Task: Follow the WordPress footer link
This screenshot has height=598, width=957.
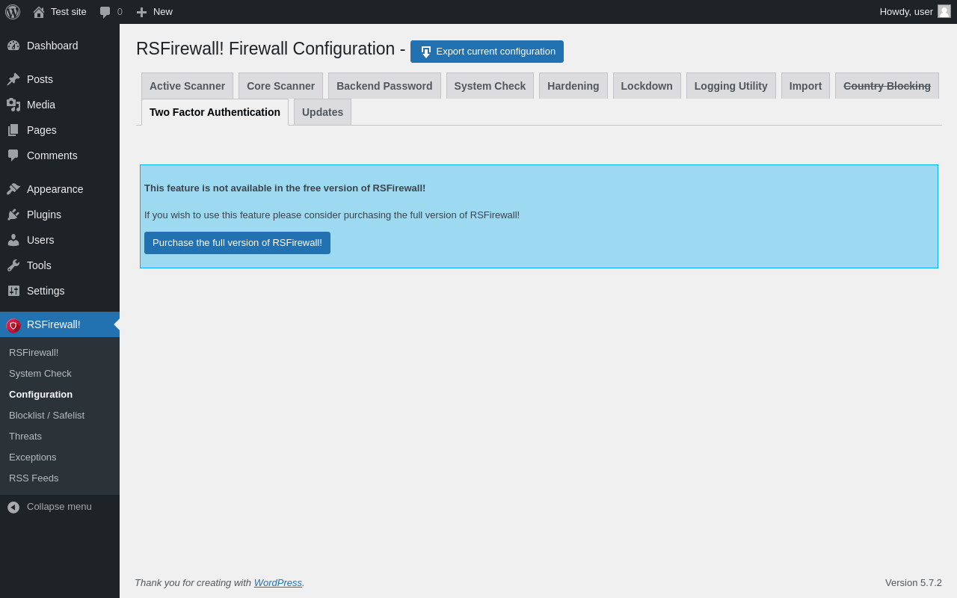Action: pyautogui.click(x=278, y=582)
